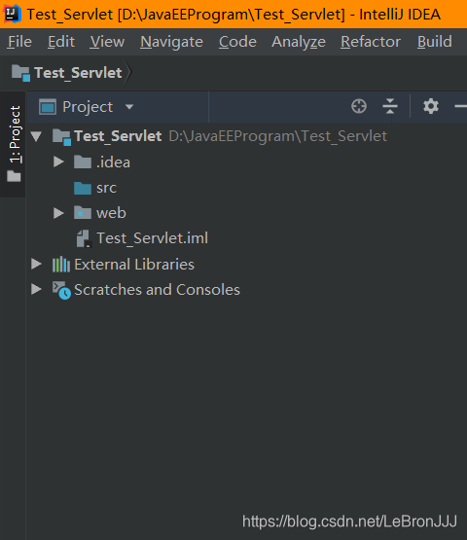Click the module folder icon in breadcrumb
Viewport: 467px width, 540px height.
[21, 73]
